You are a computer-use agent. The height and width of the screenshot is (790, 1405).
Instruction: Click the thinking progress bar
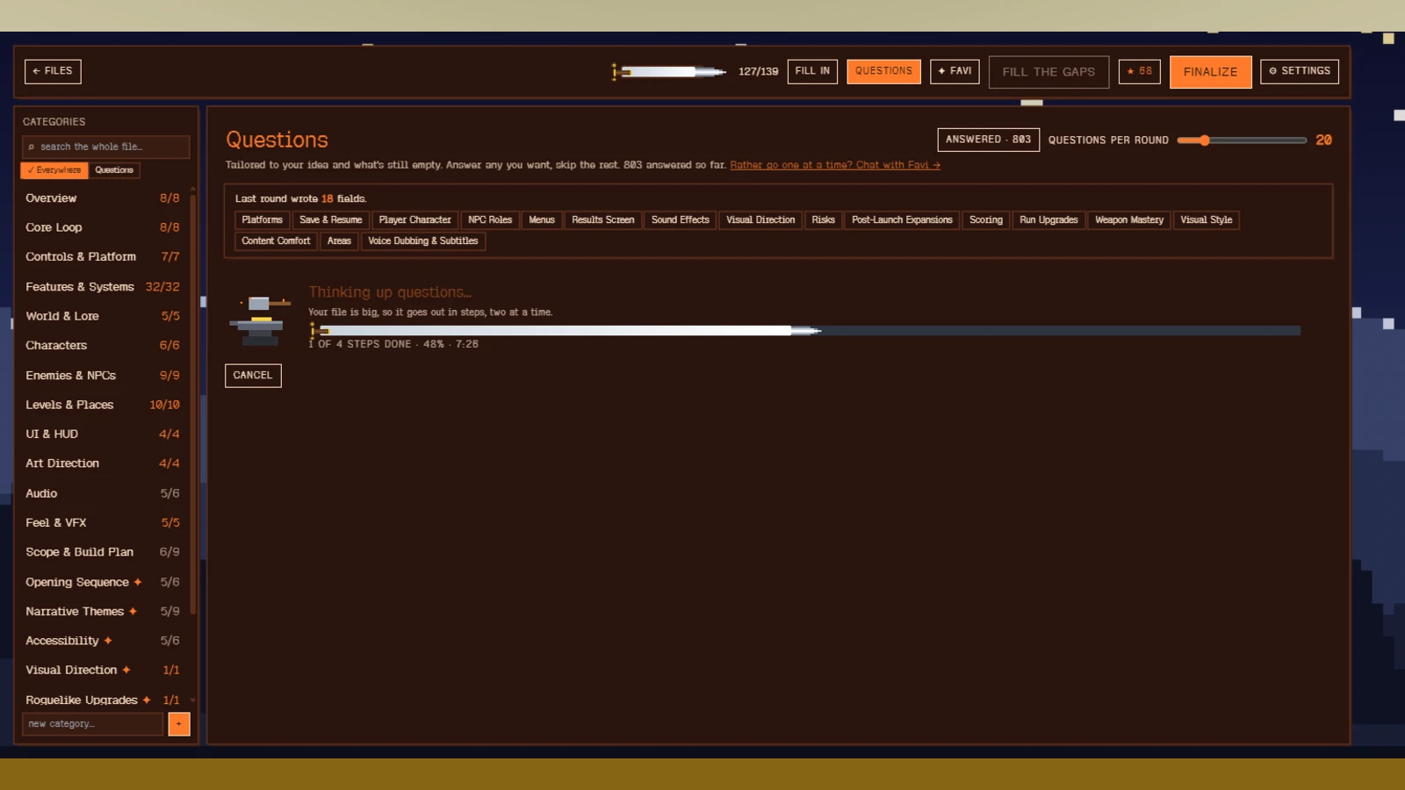click(805, 331)
